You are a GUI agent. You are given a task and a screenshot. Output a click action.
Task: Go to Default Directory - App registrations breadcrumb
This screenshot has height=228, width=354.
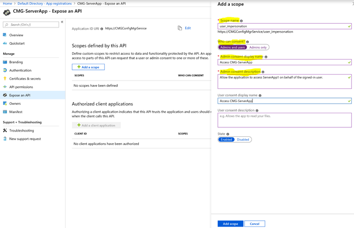click(x=45, y=3)
